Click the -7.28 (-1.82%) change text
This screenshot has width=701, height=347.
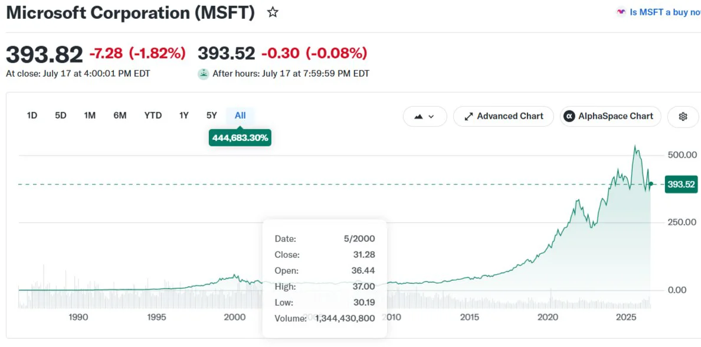(x=137, y=54)
